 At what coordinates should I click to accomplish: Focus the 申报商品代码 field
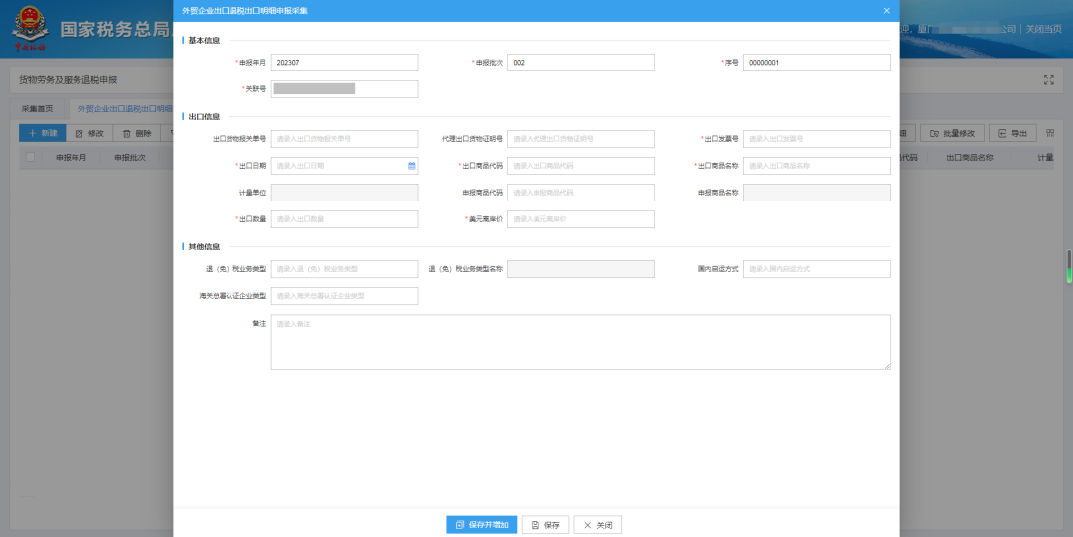coord(580,193)
